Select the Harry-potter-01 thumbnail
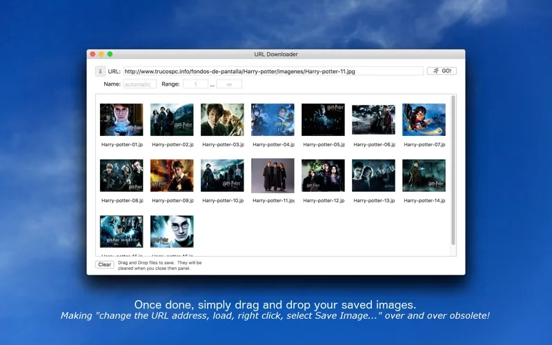The height and width of the screenshot is (345, 552). click(121, 119)
